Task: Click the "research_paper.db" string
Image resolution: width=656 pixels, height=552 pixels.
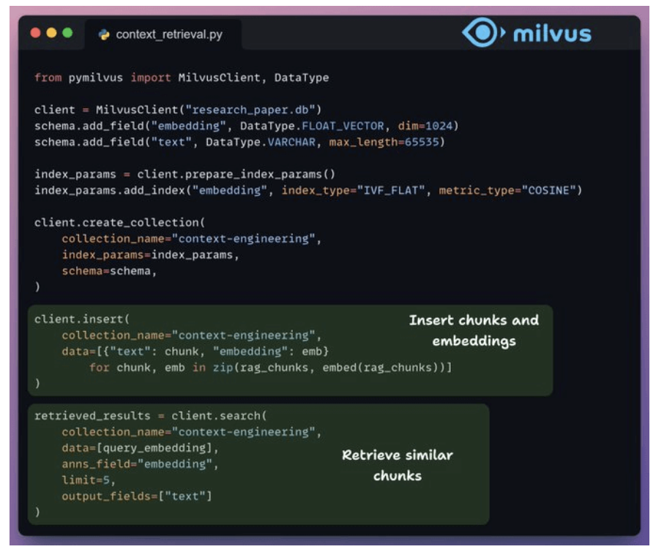Action: [x=253, y=110]
